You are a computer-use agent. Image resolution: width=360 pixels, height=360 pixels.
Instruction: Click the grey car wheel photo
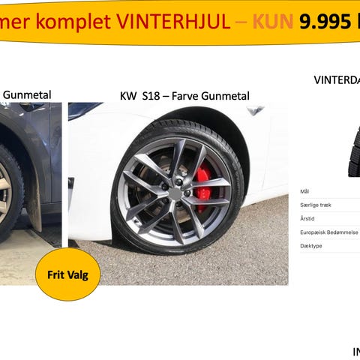pos(31,193)
